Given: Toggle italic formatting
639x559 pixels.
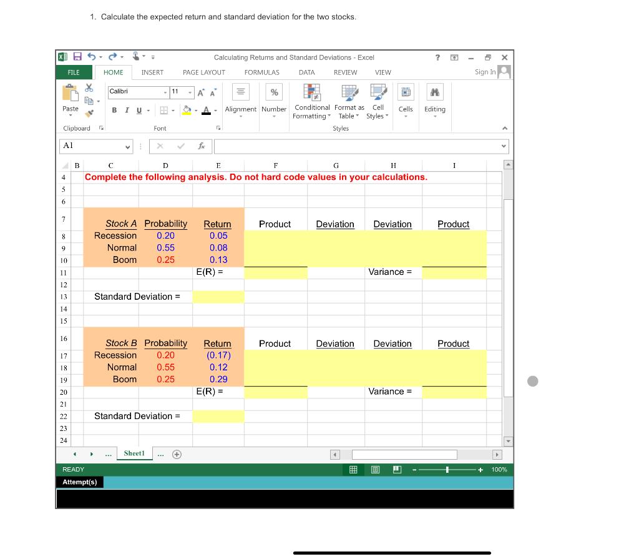Looking at the screenshot, I should coord(127,110).
